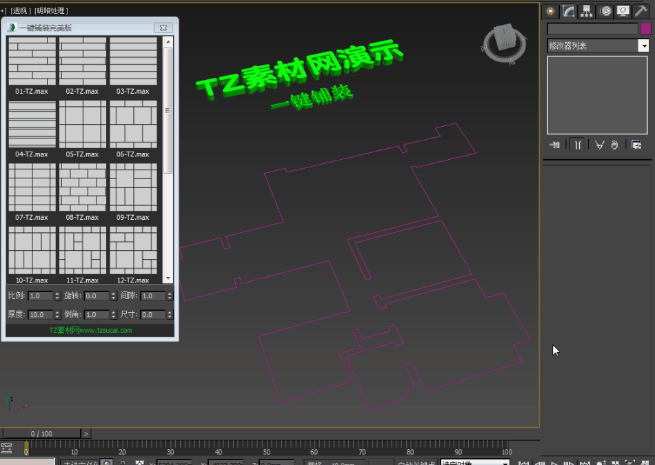The height and width of the screenshot is (465, 655).
Task: Expand the 修改器列表 dropdown
Action: click(x=644, y=45)
